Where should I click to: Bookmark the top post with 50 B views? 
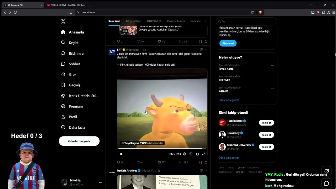coord(201,41)
